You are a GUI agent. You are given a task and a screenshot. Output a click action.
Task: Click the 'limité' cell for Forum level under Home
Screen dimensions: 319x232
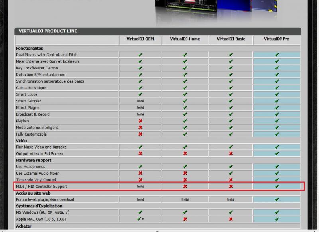185,199
